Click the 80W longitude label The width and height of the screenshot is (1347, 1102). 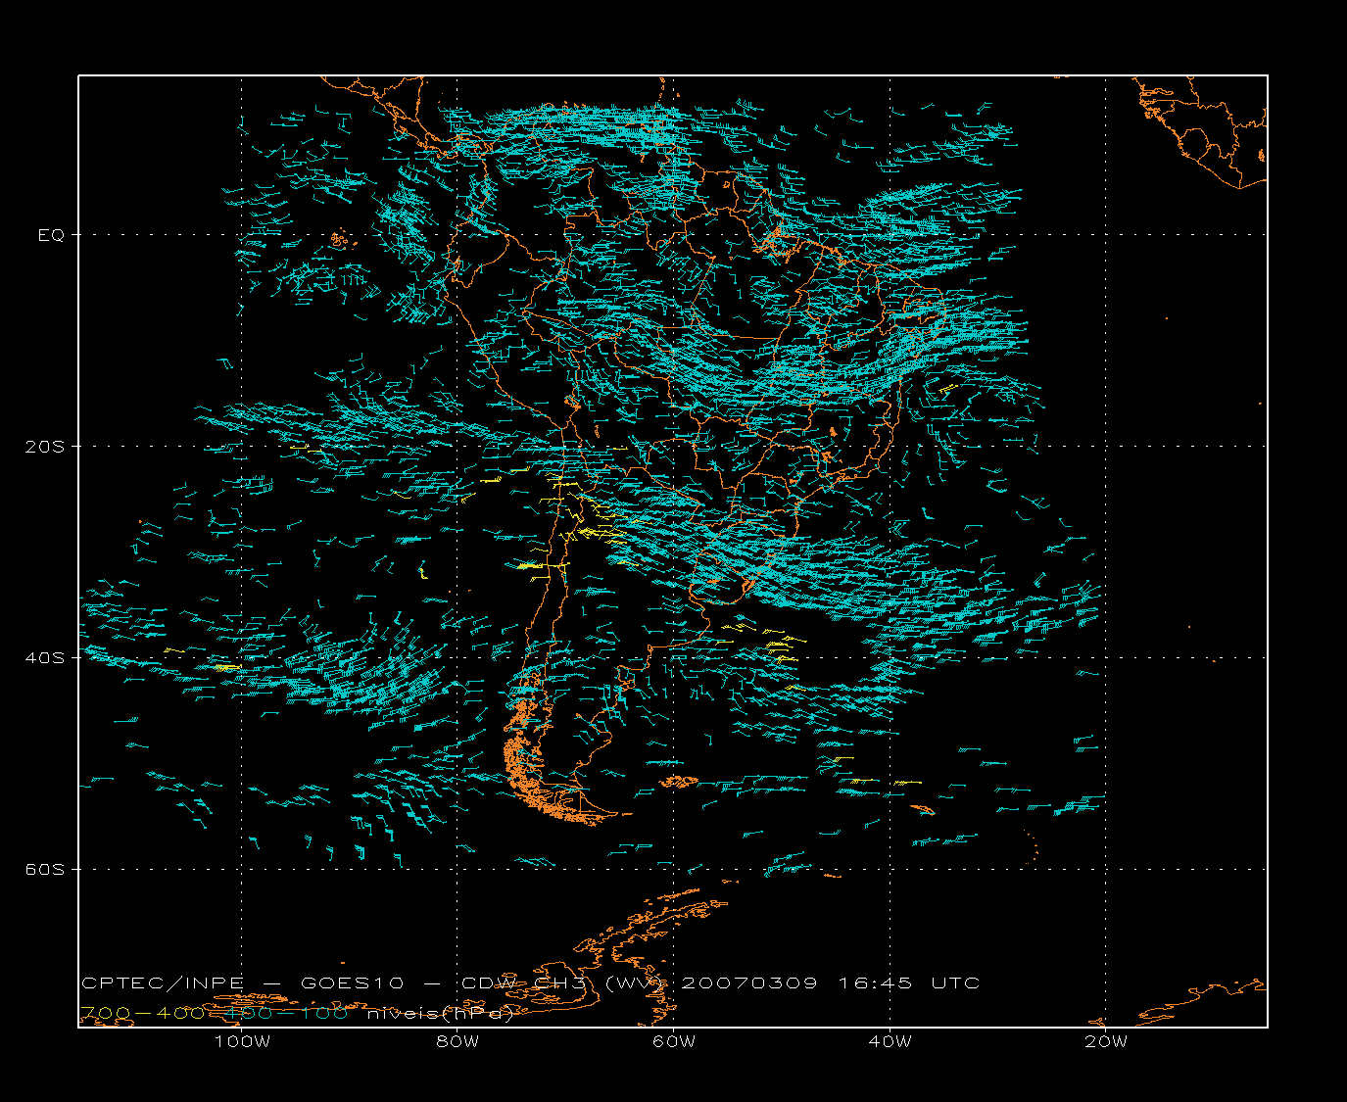[457, 1042]
